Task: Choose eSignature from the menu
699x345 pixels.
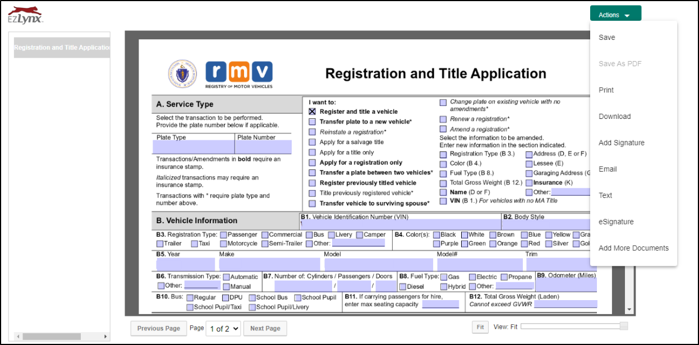Action: coord(616,222)
